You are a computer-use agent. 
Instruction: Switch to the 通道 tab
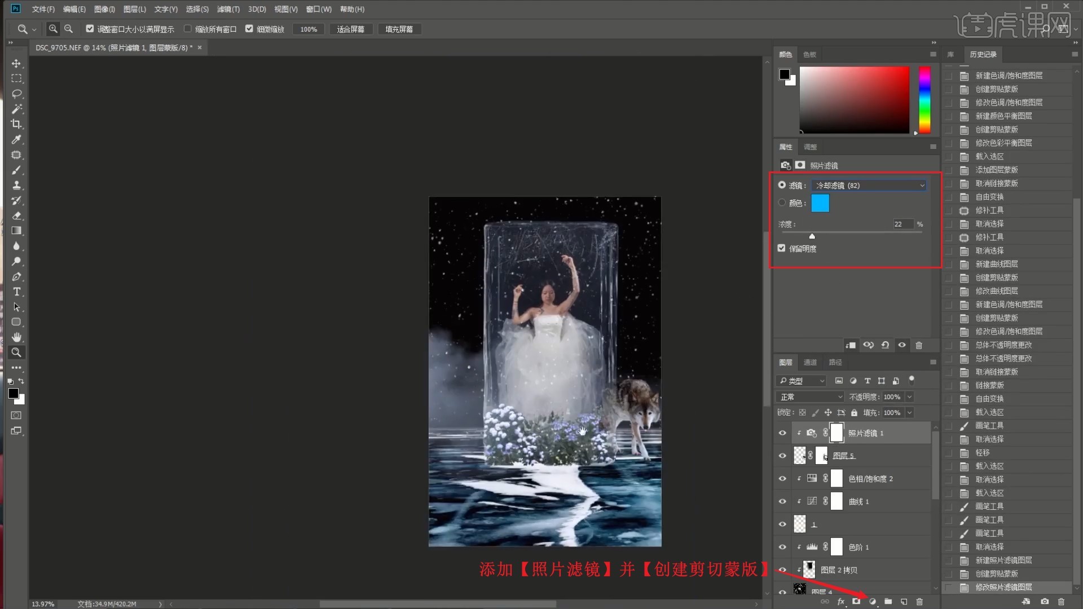tap(810, 362)
